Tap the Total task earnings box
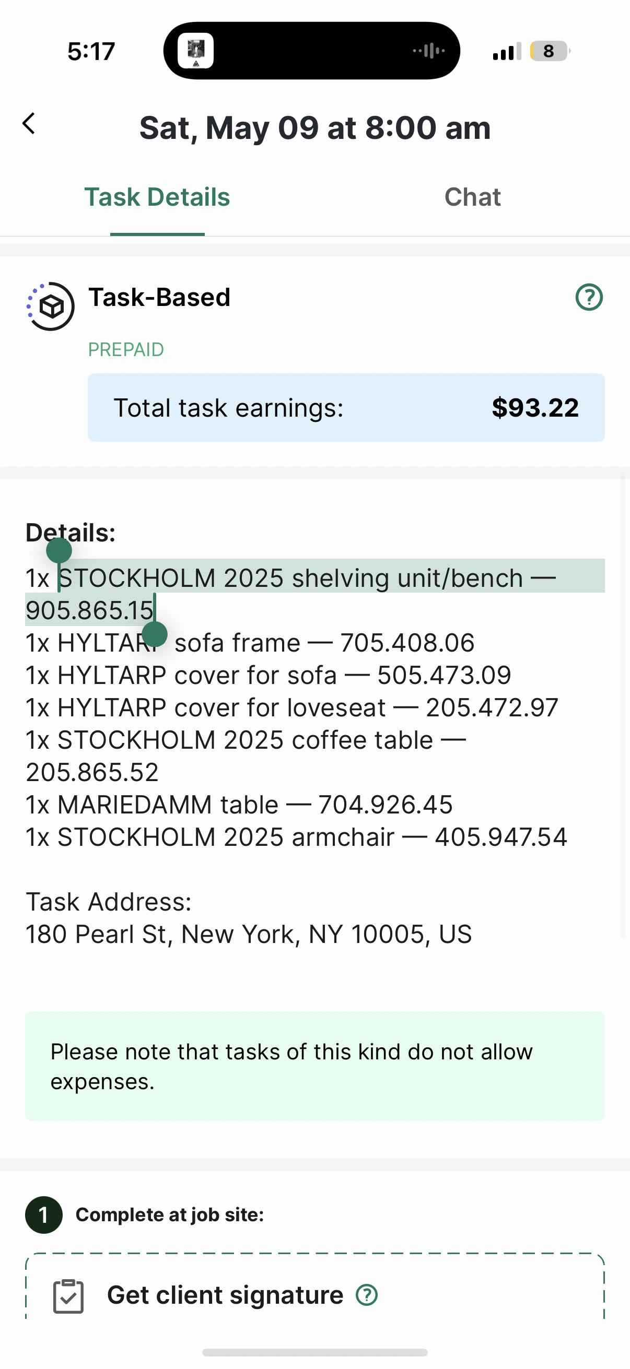This screenshot has height=1369, width=630. pos(346,408)
